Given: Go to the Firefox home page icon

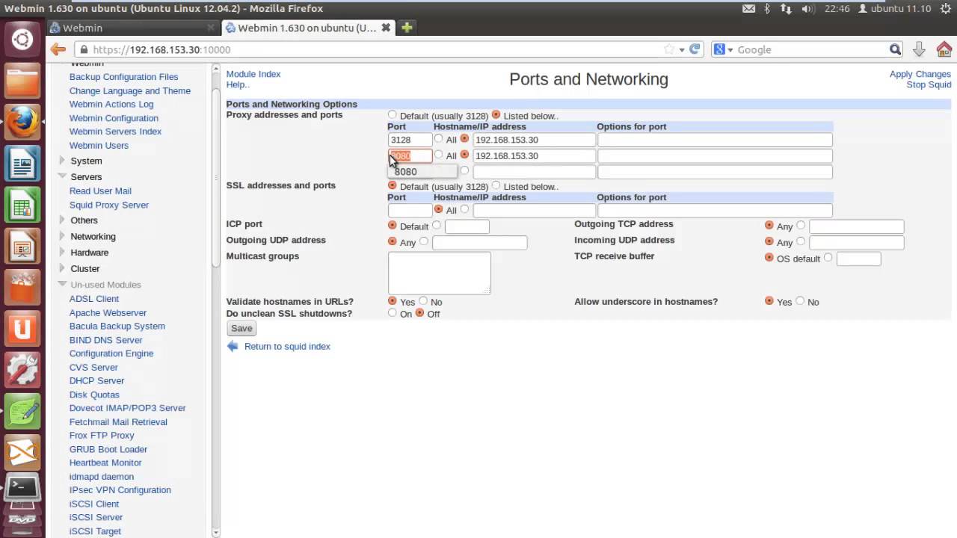Looking at the screenshot, I should pos(944,49).
